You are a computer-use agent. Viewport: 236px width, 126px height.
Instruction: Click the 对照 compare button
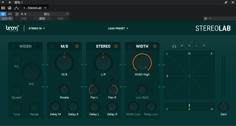[x=24, y=19]
